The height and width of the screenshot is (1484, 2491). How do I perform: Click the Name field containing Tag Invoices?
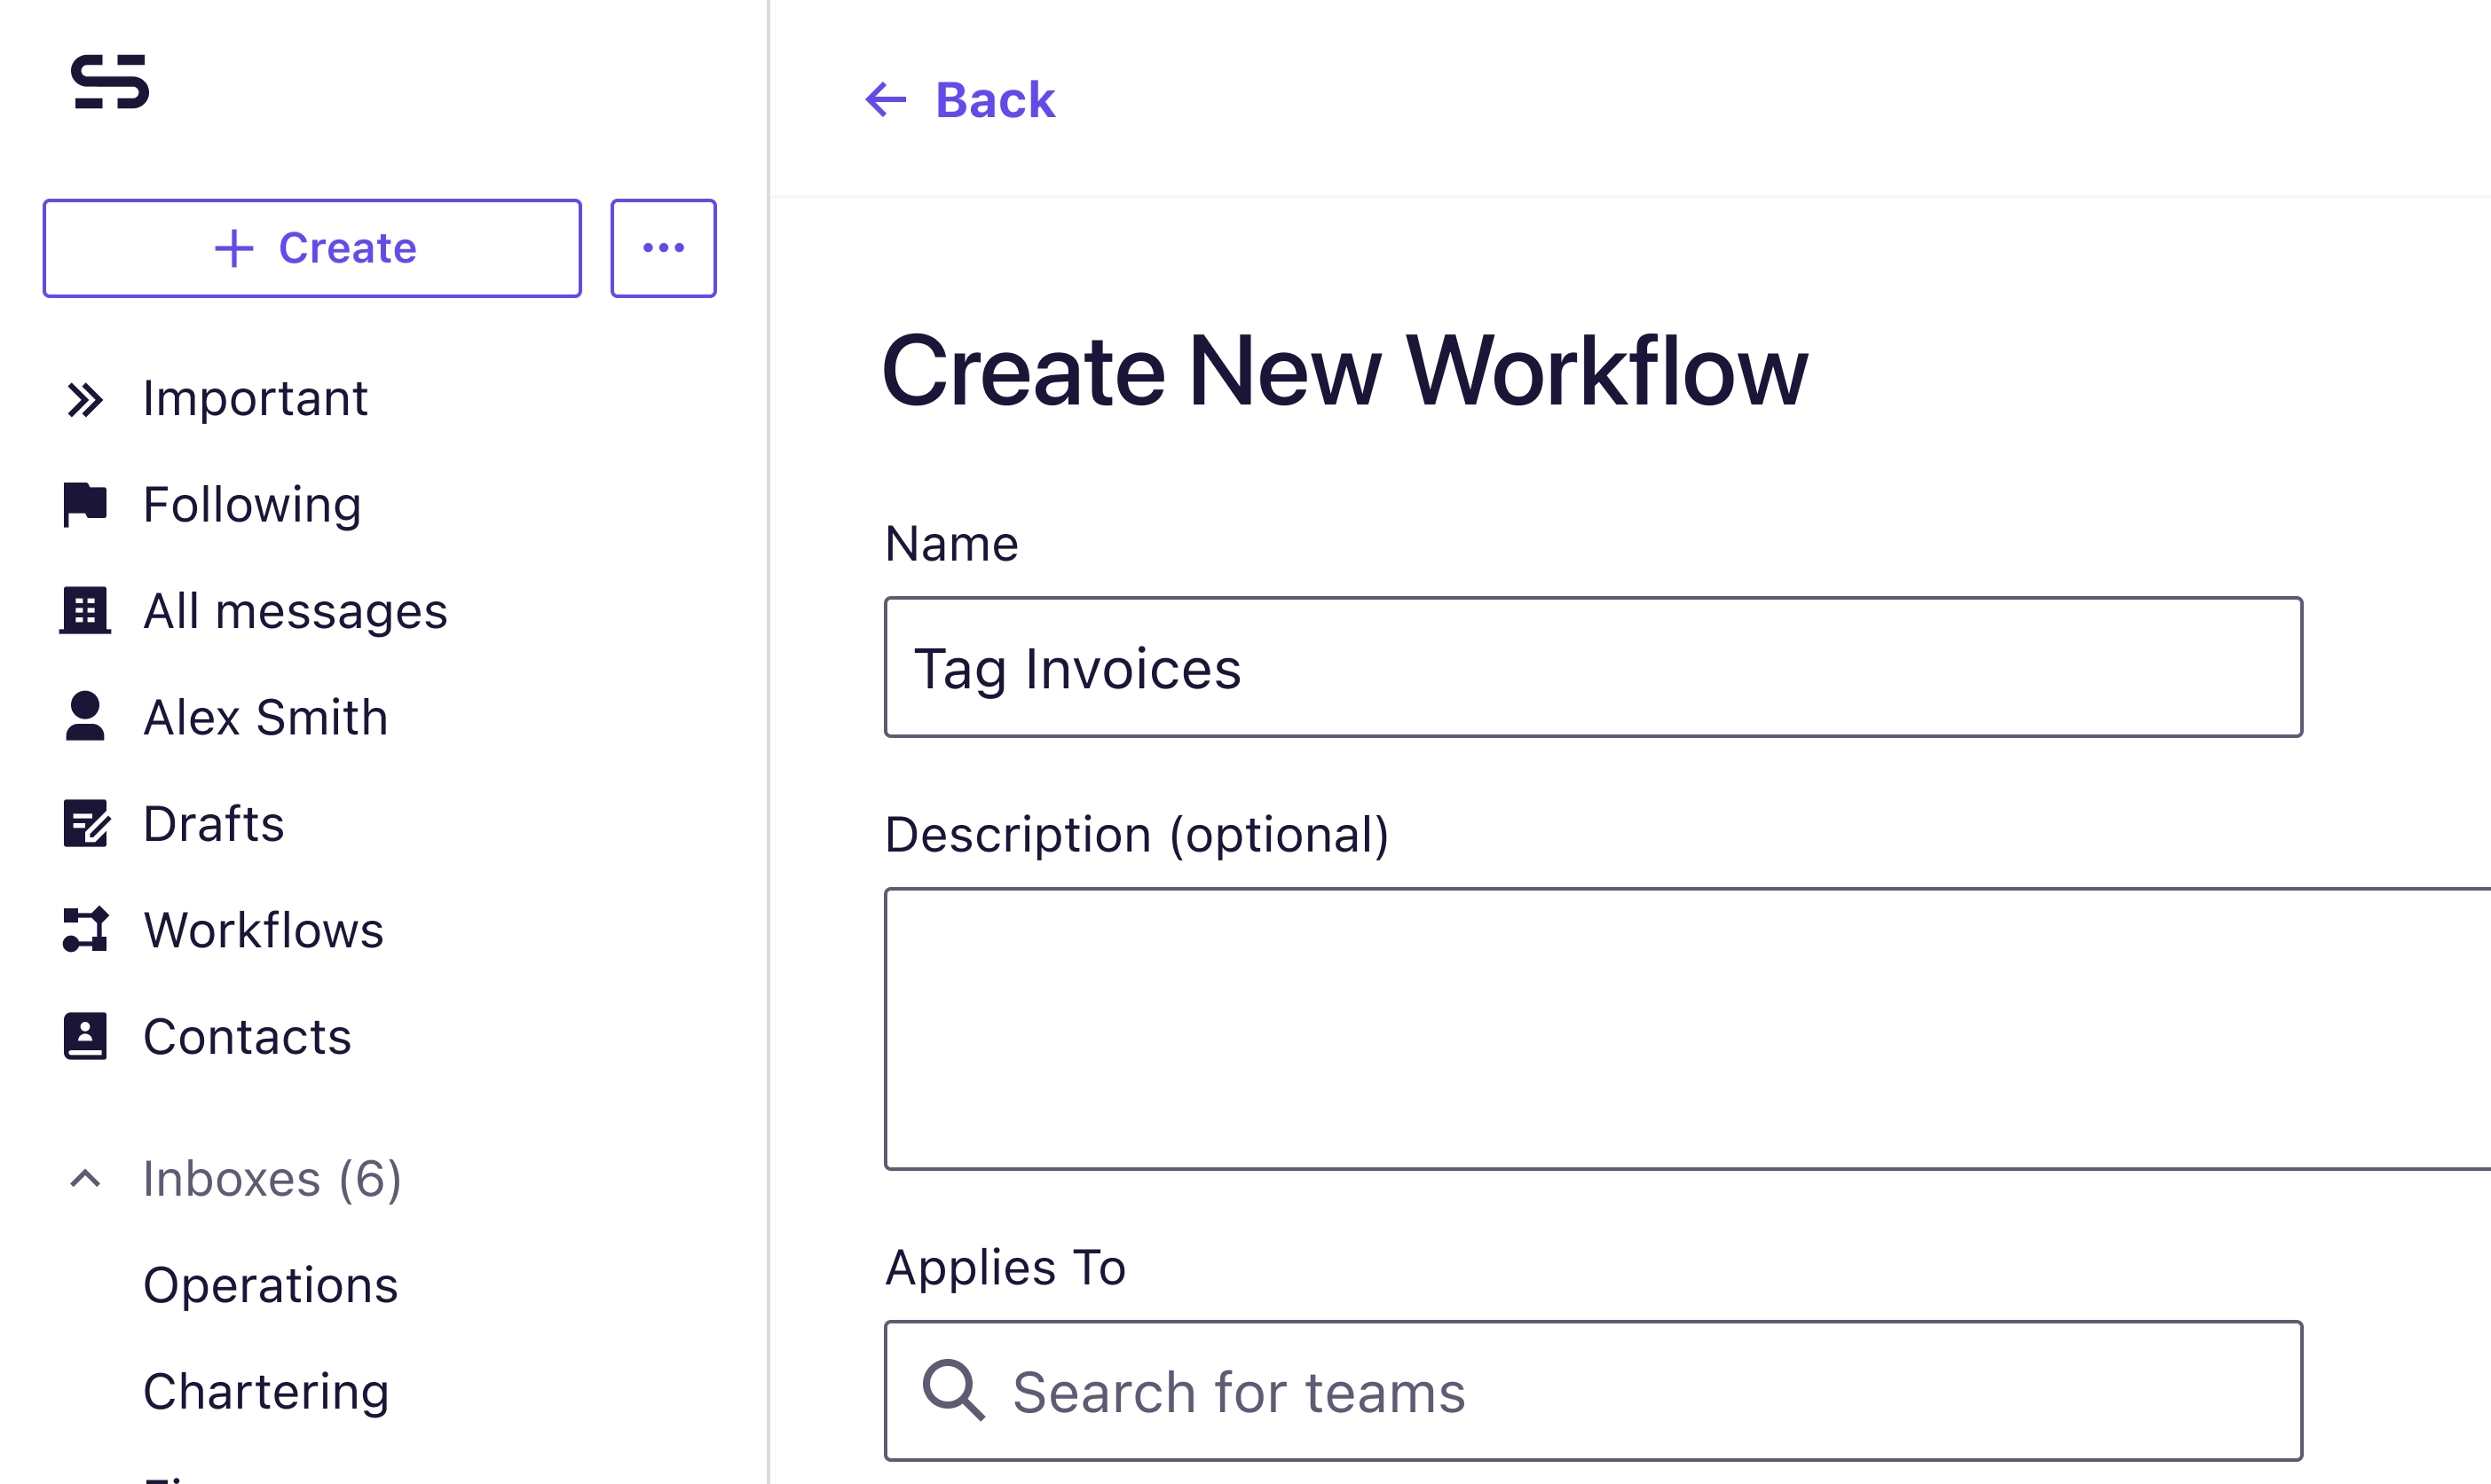pyautogui.click(x=1594, y=667)
